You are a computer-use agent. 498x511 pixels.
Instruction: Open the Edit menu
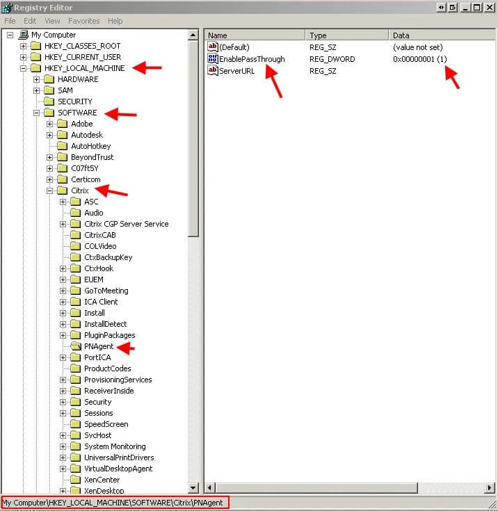point(30,21)
